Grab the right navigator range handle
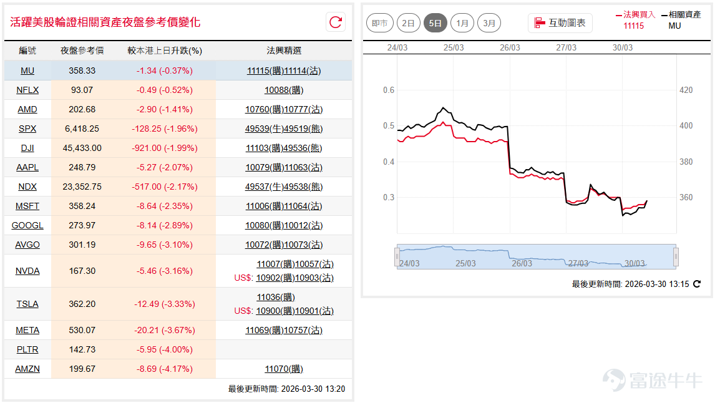This screenshot has width=715, height=403. pyautogui.click(x=676, y=256)
